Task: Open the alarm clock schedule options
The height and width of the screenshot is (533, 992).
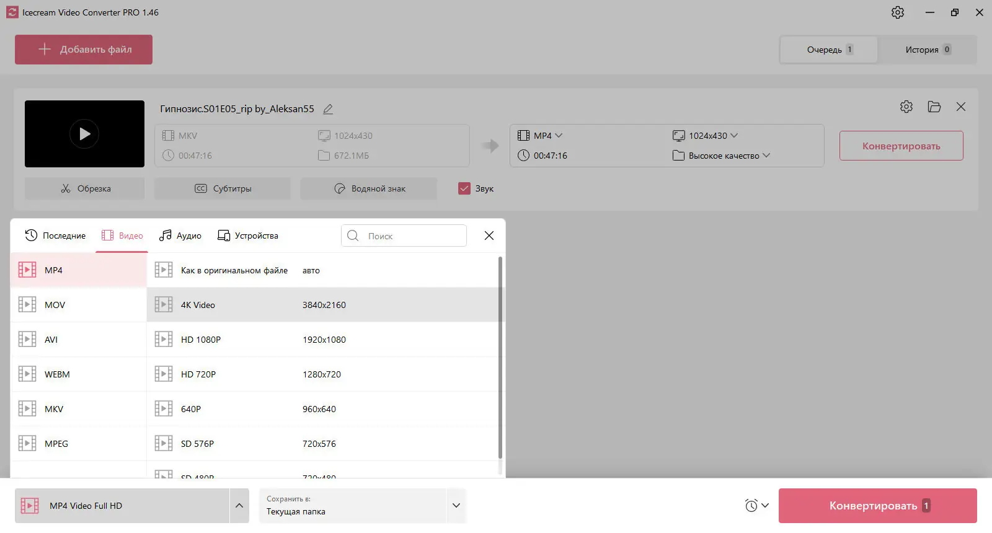Action: [x=756, y=506]
